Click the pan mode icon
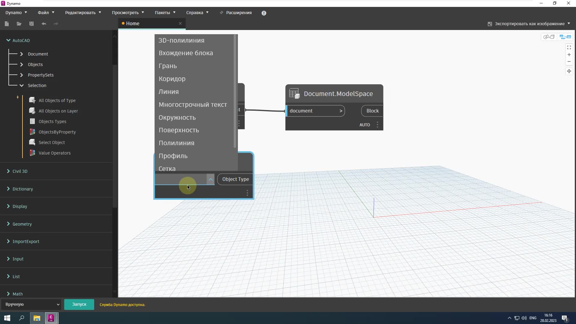 (569, 71)
